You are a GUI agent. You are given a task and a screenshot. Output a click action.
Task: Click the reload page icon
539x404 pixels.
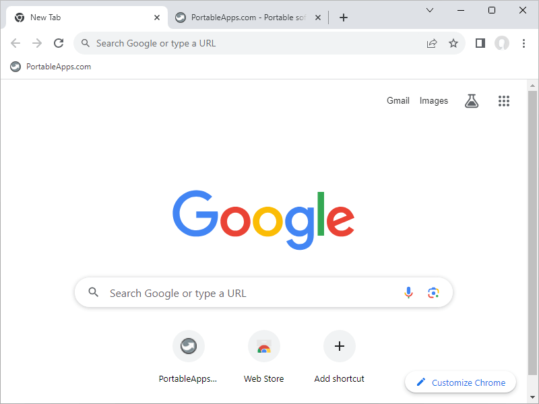pyautogui.click(x=59, y=43)
